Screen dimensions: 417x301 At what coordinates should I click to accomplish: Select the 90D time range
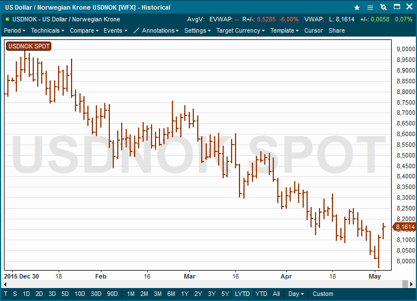coord(113,294)
